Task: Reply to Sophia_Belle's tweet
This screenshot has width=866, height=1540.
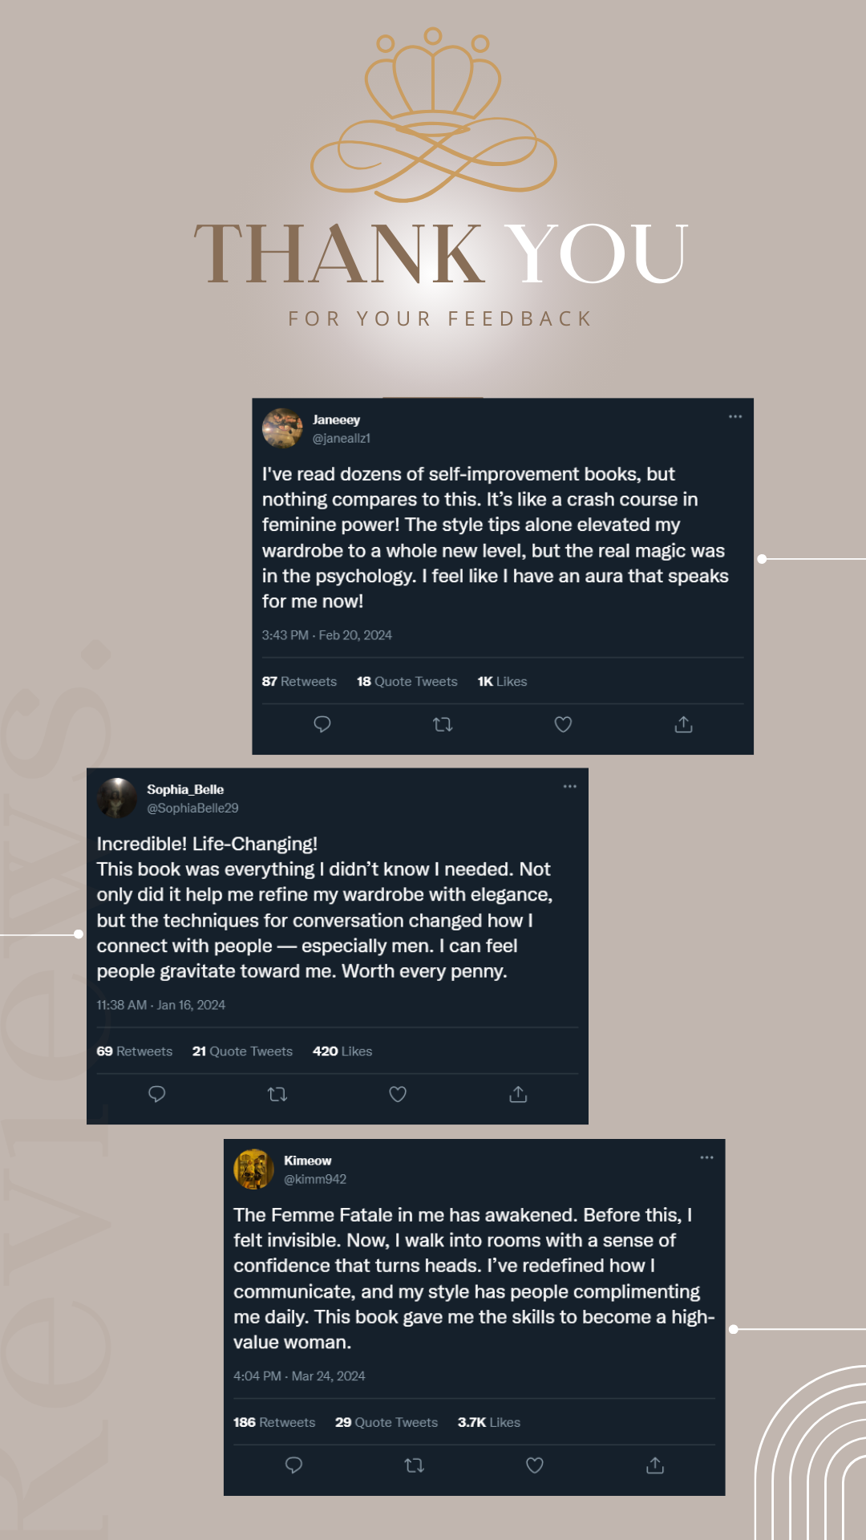Action: pyautogui.click(x=157, y=1094)
